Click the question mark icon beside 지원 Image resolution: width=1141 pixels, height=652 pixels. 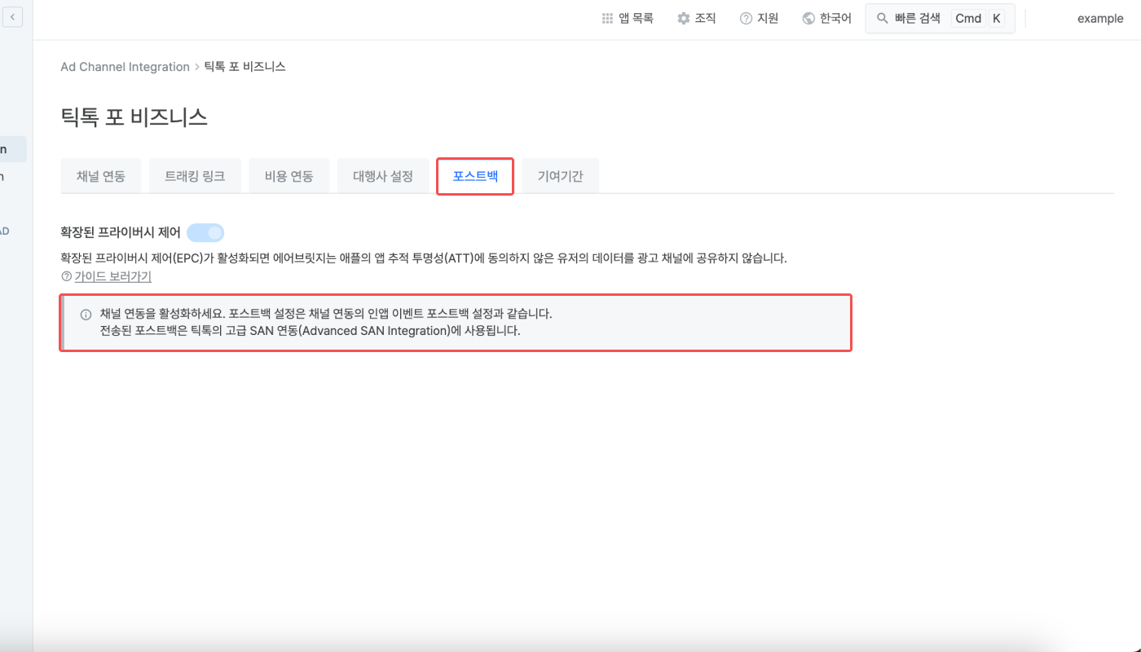[746, 18]
